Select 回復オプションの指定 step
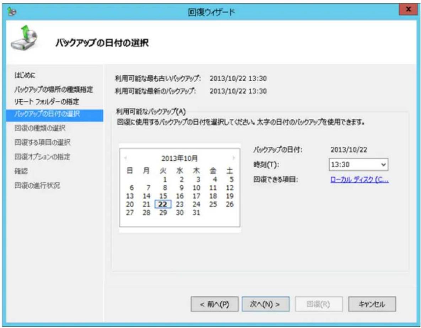This screenshot has width=421, height=328. point(42,157)
